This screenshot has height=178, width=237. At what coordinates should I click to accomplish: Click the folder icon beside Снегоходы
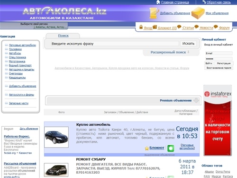7,74
